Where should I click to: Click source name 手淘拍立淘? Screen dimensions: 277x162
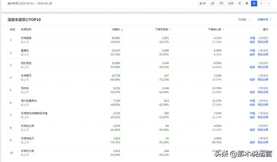coord(28,126)
